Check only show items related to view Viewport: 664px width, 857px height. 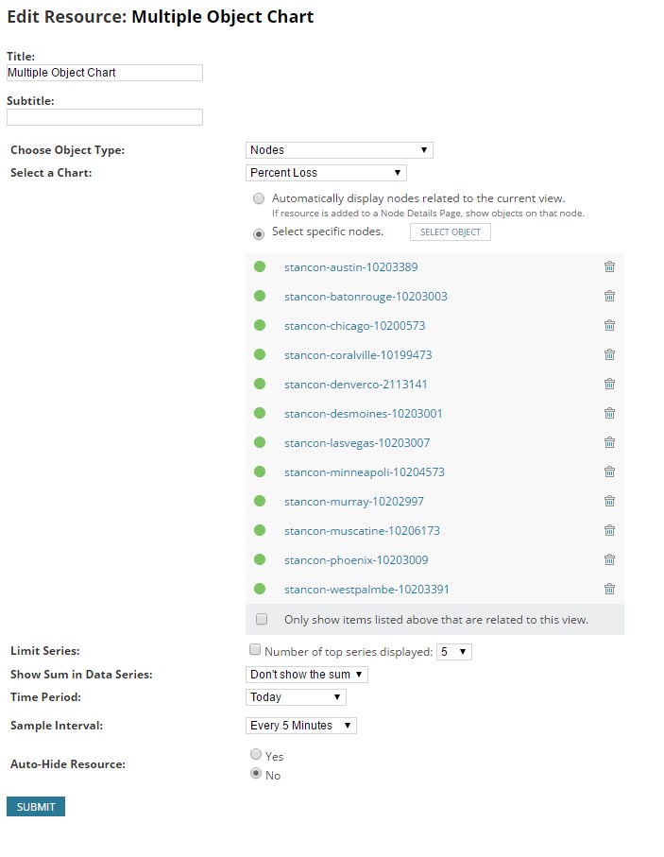[x=262, y=619]
